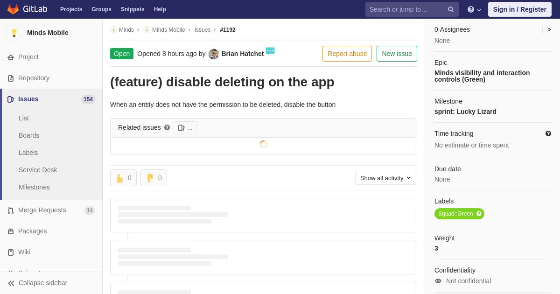
Task: Open the Wiki sidebar item
Action: pos(51,252)
